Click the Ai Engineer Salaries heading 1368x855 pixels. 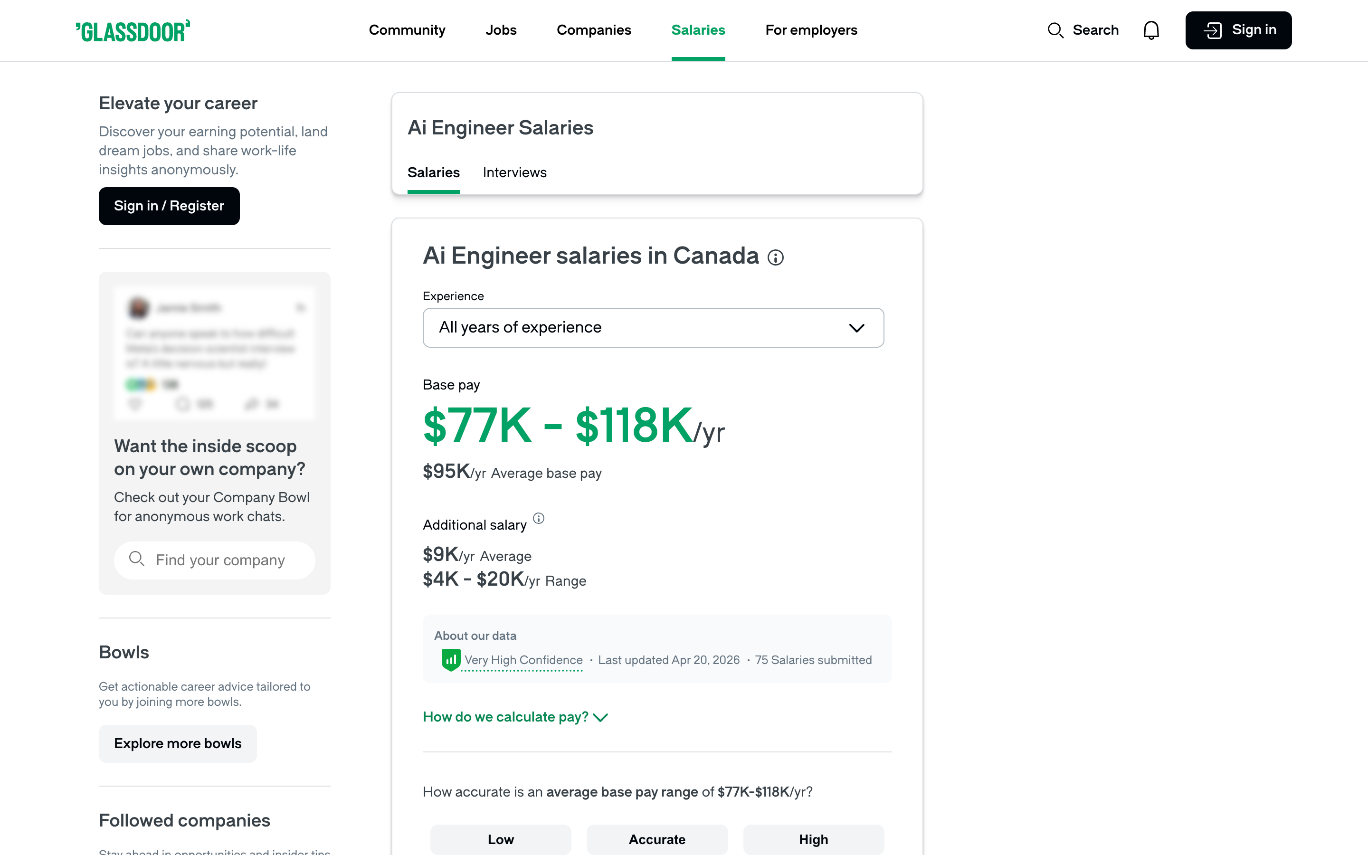(x=500, y=128)
